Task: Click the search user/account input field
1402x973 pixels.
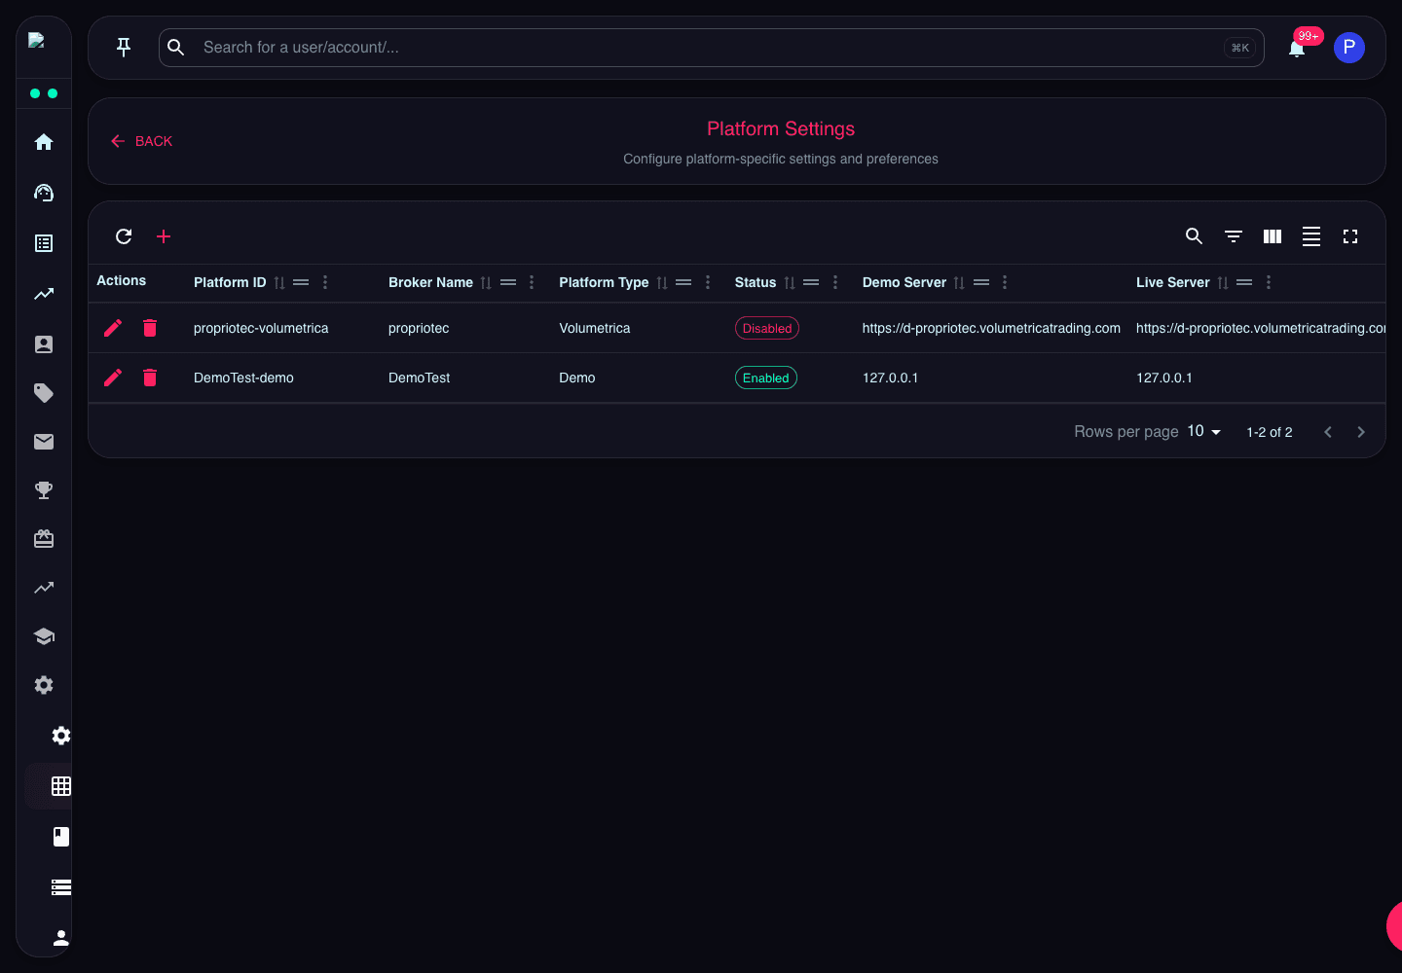Action: [x=711, y=48]
